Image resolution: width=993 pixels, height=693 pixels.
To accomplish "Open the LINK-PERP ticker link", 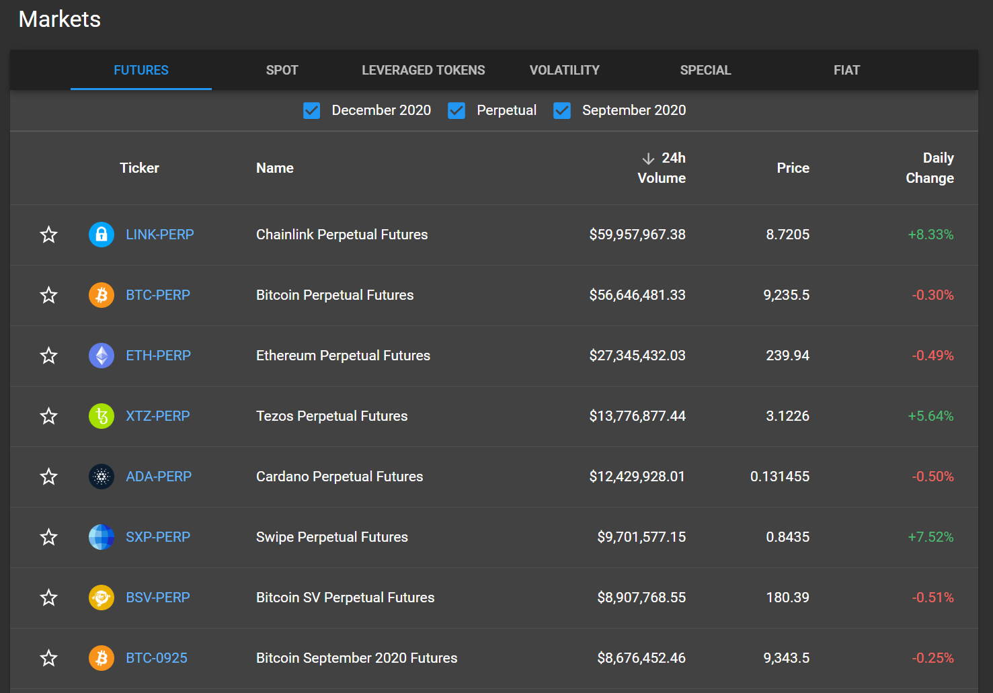I will coord(160,235).
